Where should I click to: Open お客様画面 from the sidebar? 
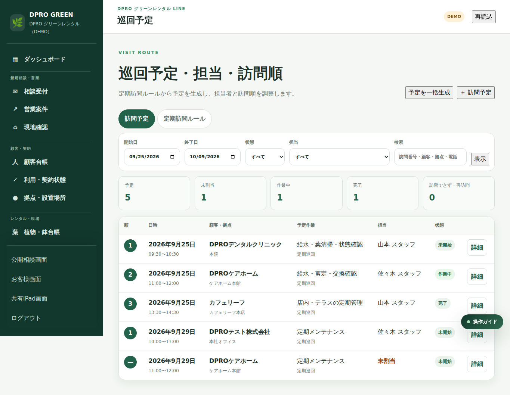point(26,279)
